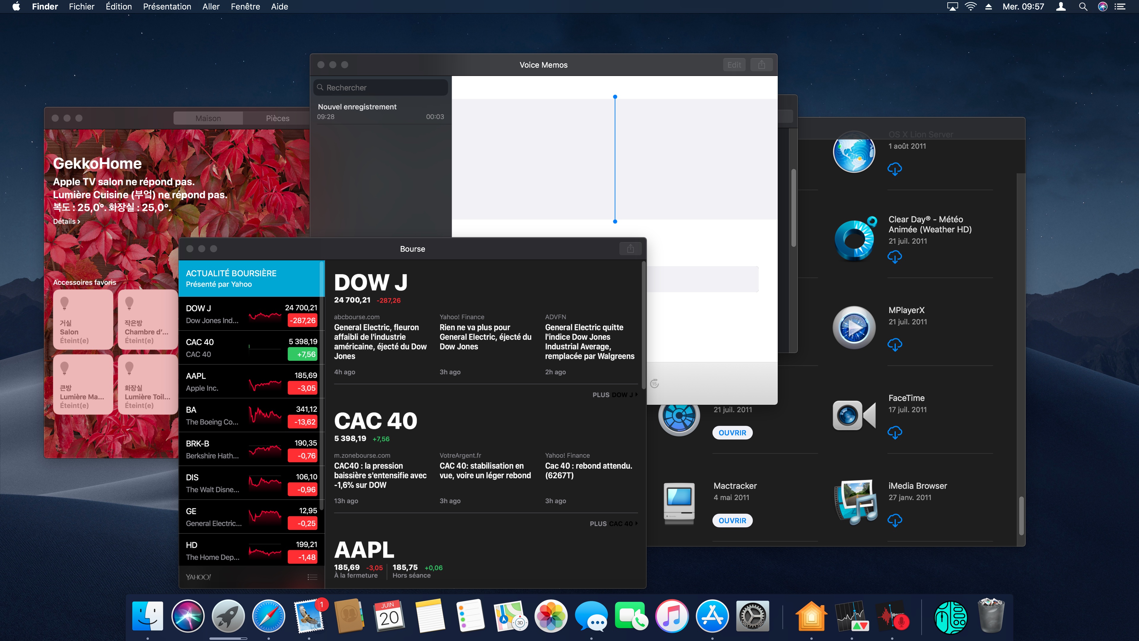The image size is (1139, 641).
Task: Toggle CAC 40 change badge +7,56
Action: (x=303, y=354)
